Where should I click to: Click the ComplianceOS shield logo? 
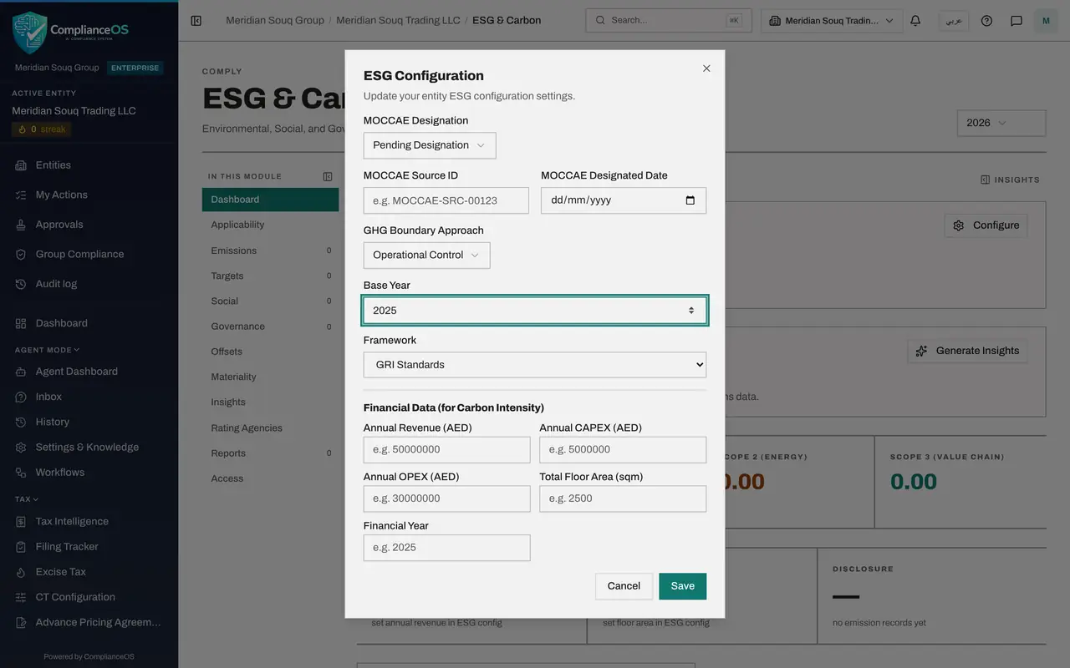click(29, 33)
